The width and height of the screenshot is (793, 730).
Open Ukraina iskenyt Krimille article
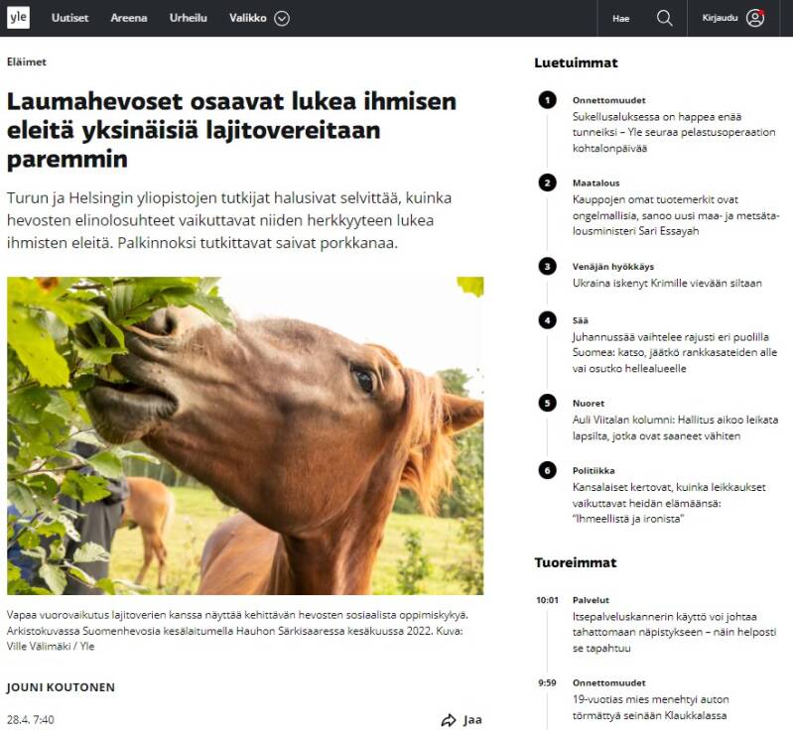click(x=667, y=283)
